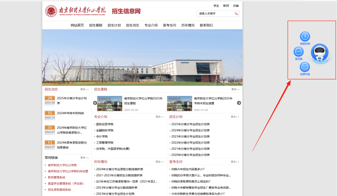
Task: Open thumbnail of 2025年招生章程
Action: click(x=110, y=103)
